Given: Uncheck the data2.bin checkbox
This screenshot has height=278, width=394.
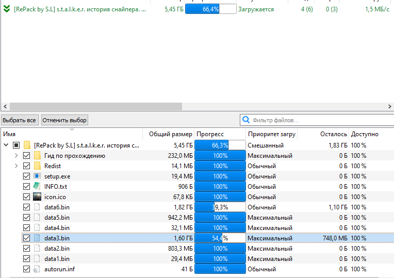Looking at the screenshot, I should pyautogui.click(x=26, y=248).
